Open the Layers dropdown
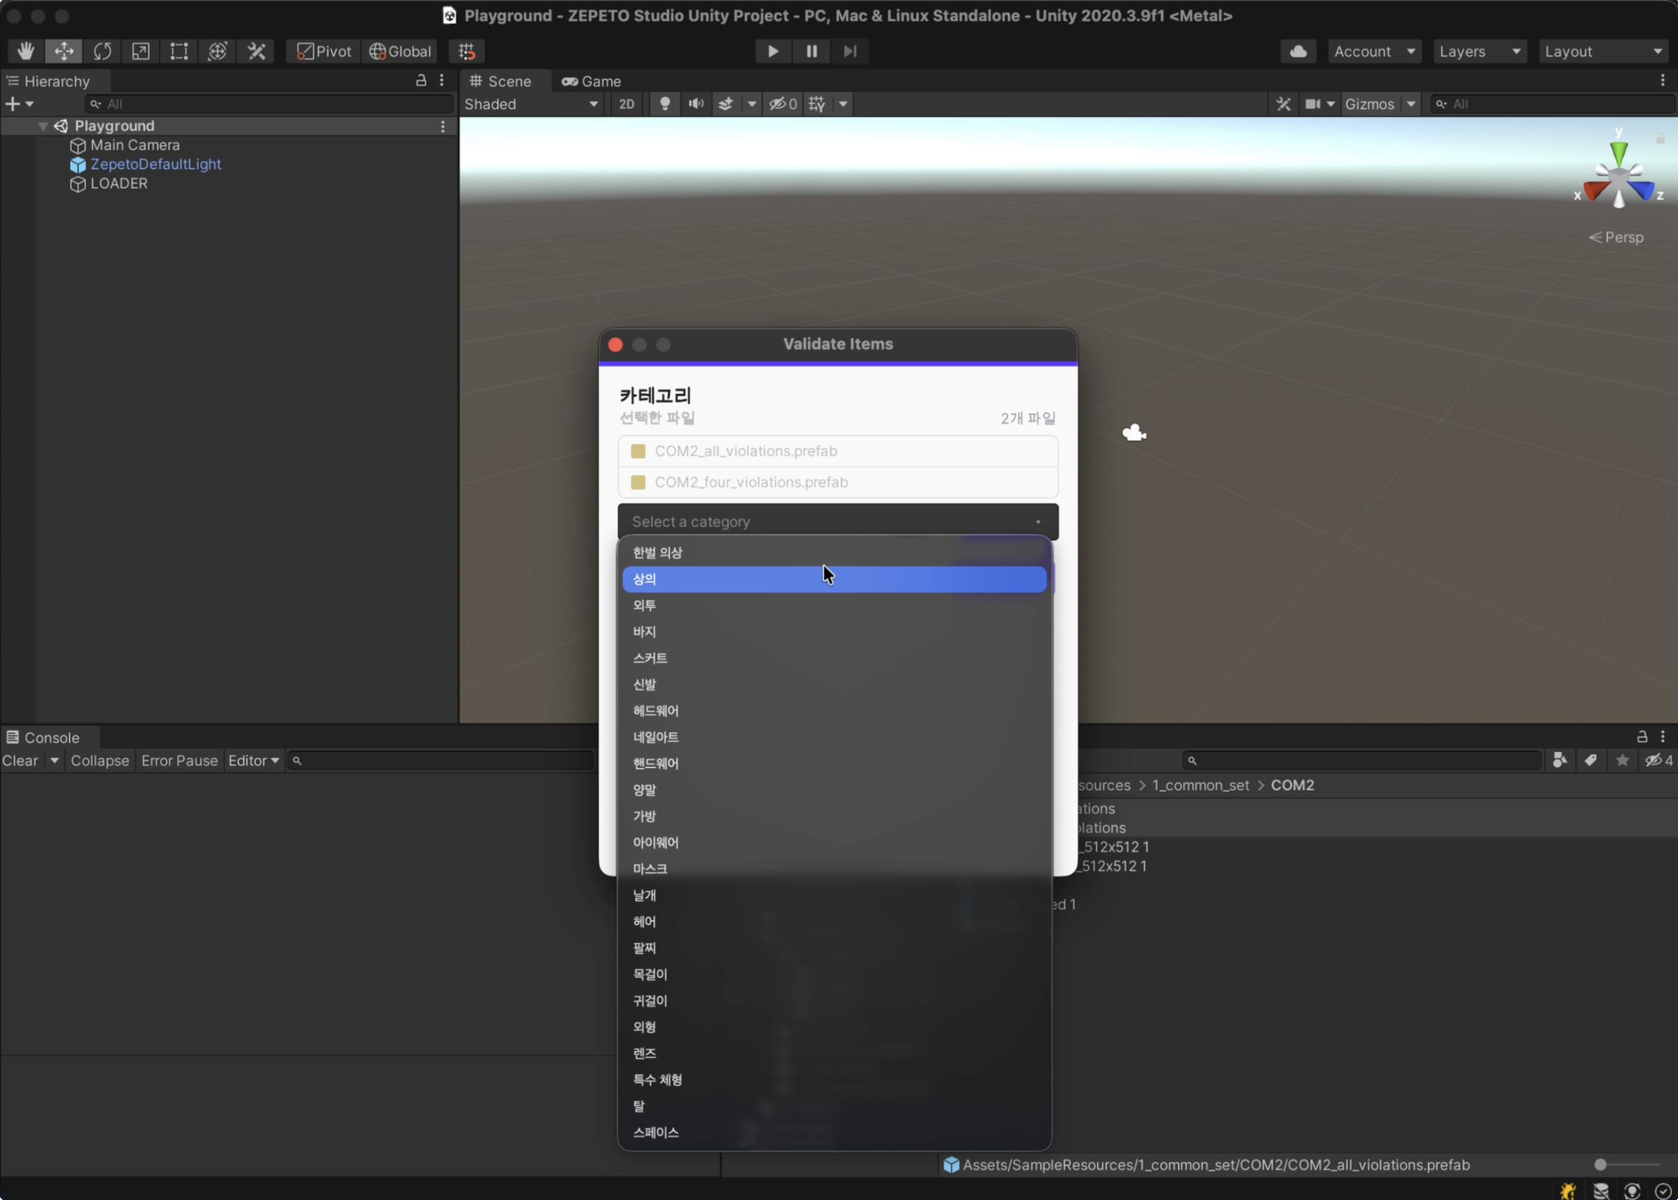1678x1200 pixels. point(1479,51)
